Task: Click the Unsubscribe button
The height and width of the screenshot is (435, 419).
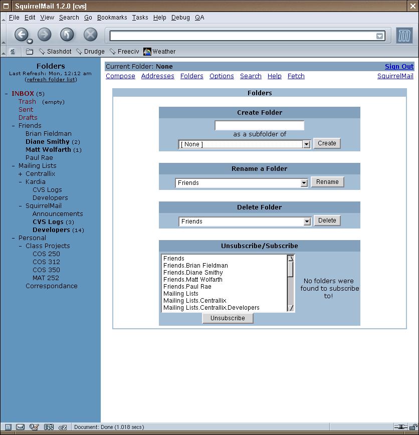Action: 228,318
